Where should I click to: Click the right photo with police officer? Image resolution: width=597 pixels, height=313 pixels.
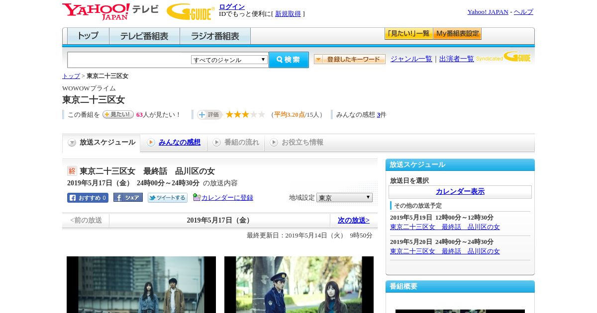pos(299,285)
